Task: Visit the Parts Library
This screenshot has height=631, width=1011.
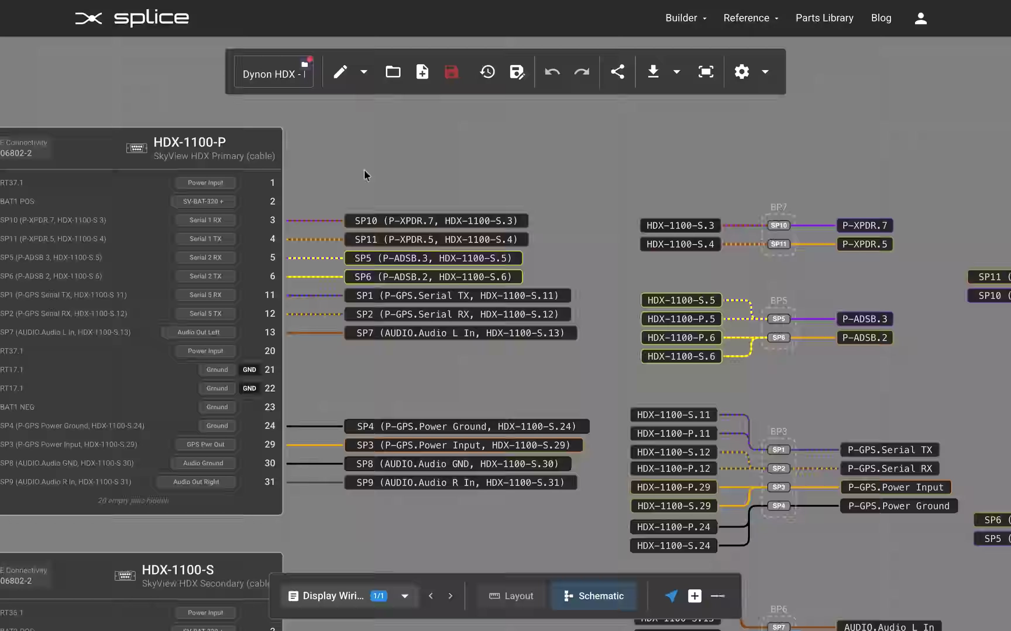Action: [x=824, y=18]
